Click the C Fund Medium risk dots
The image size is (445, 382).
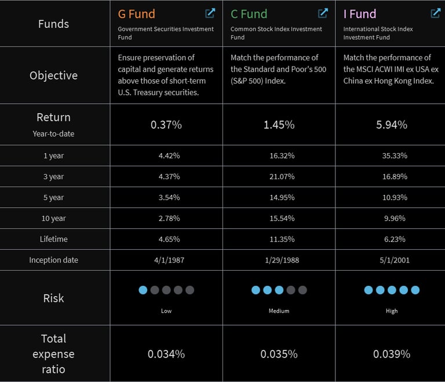click(x=279, y=290)
